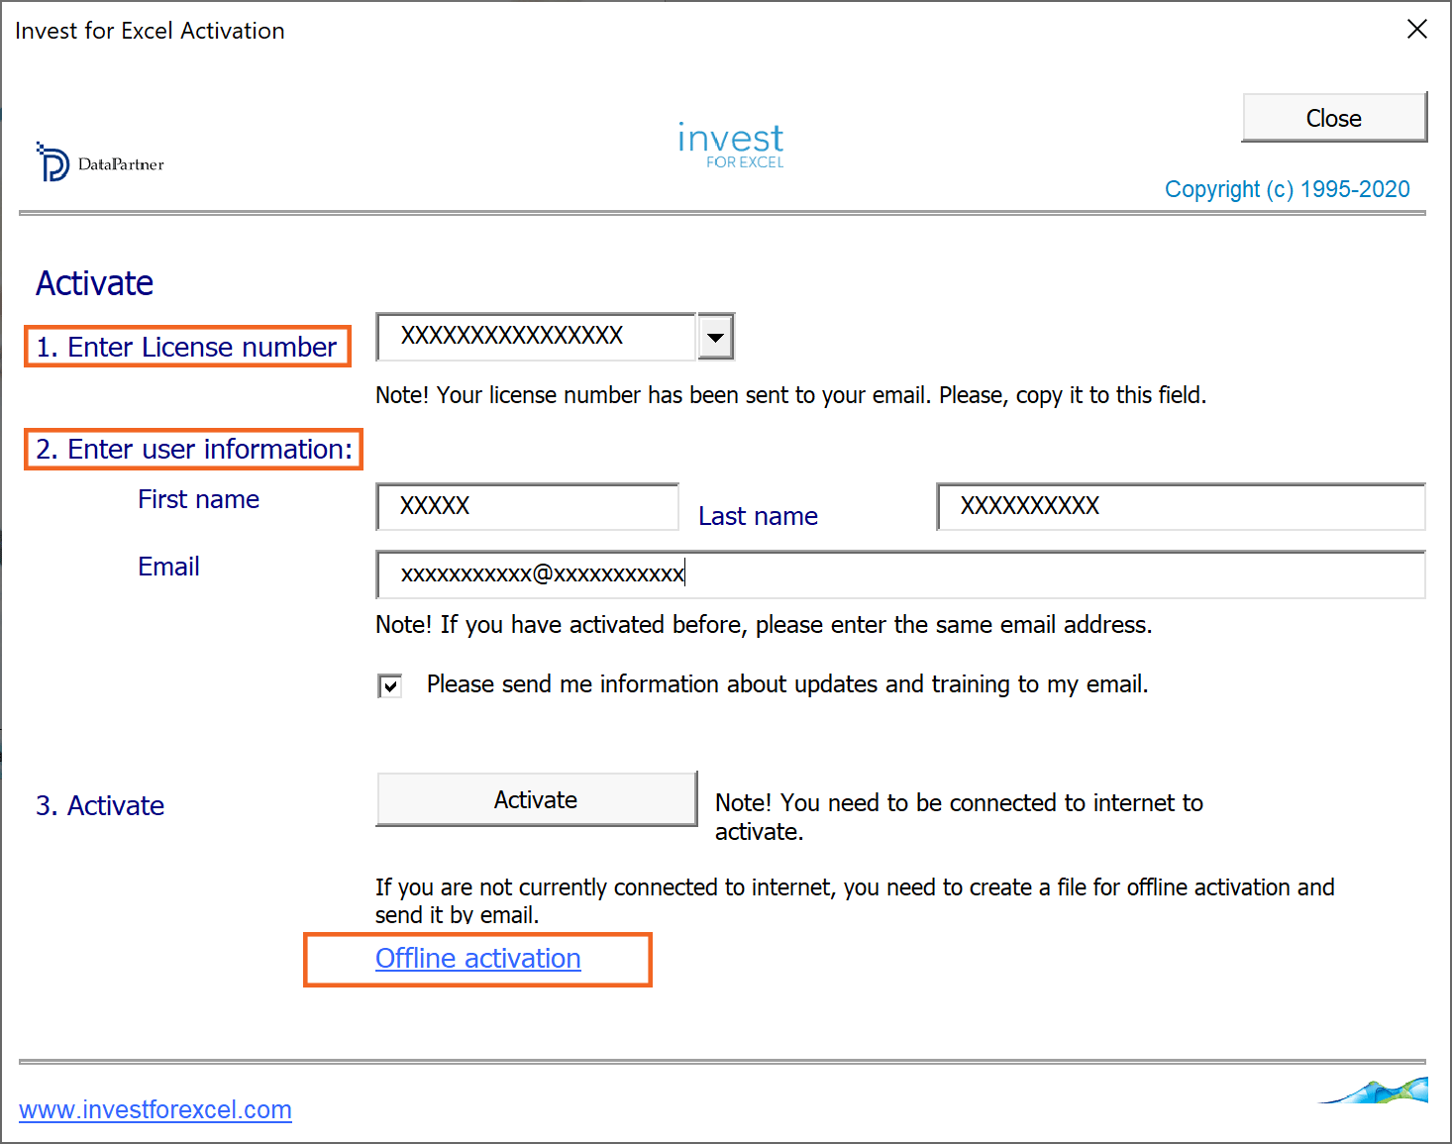
Task: Uncheck the updates and training email checkbox
Action: pyautogui.click(x=390, y=685)
